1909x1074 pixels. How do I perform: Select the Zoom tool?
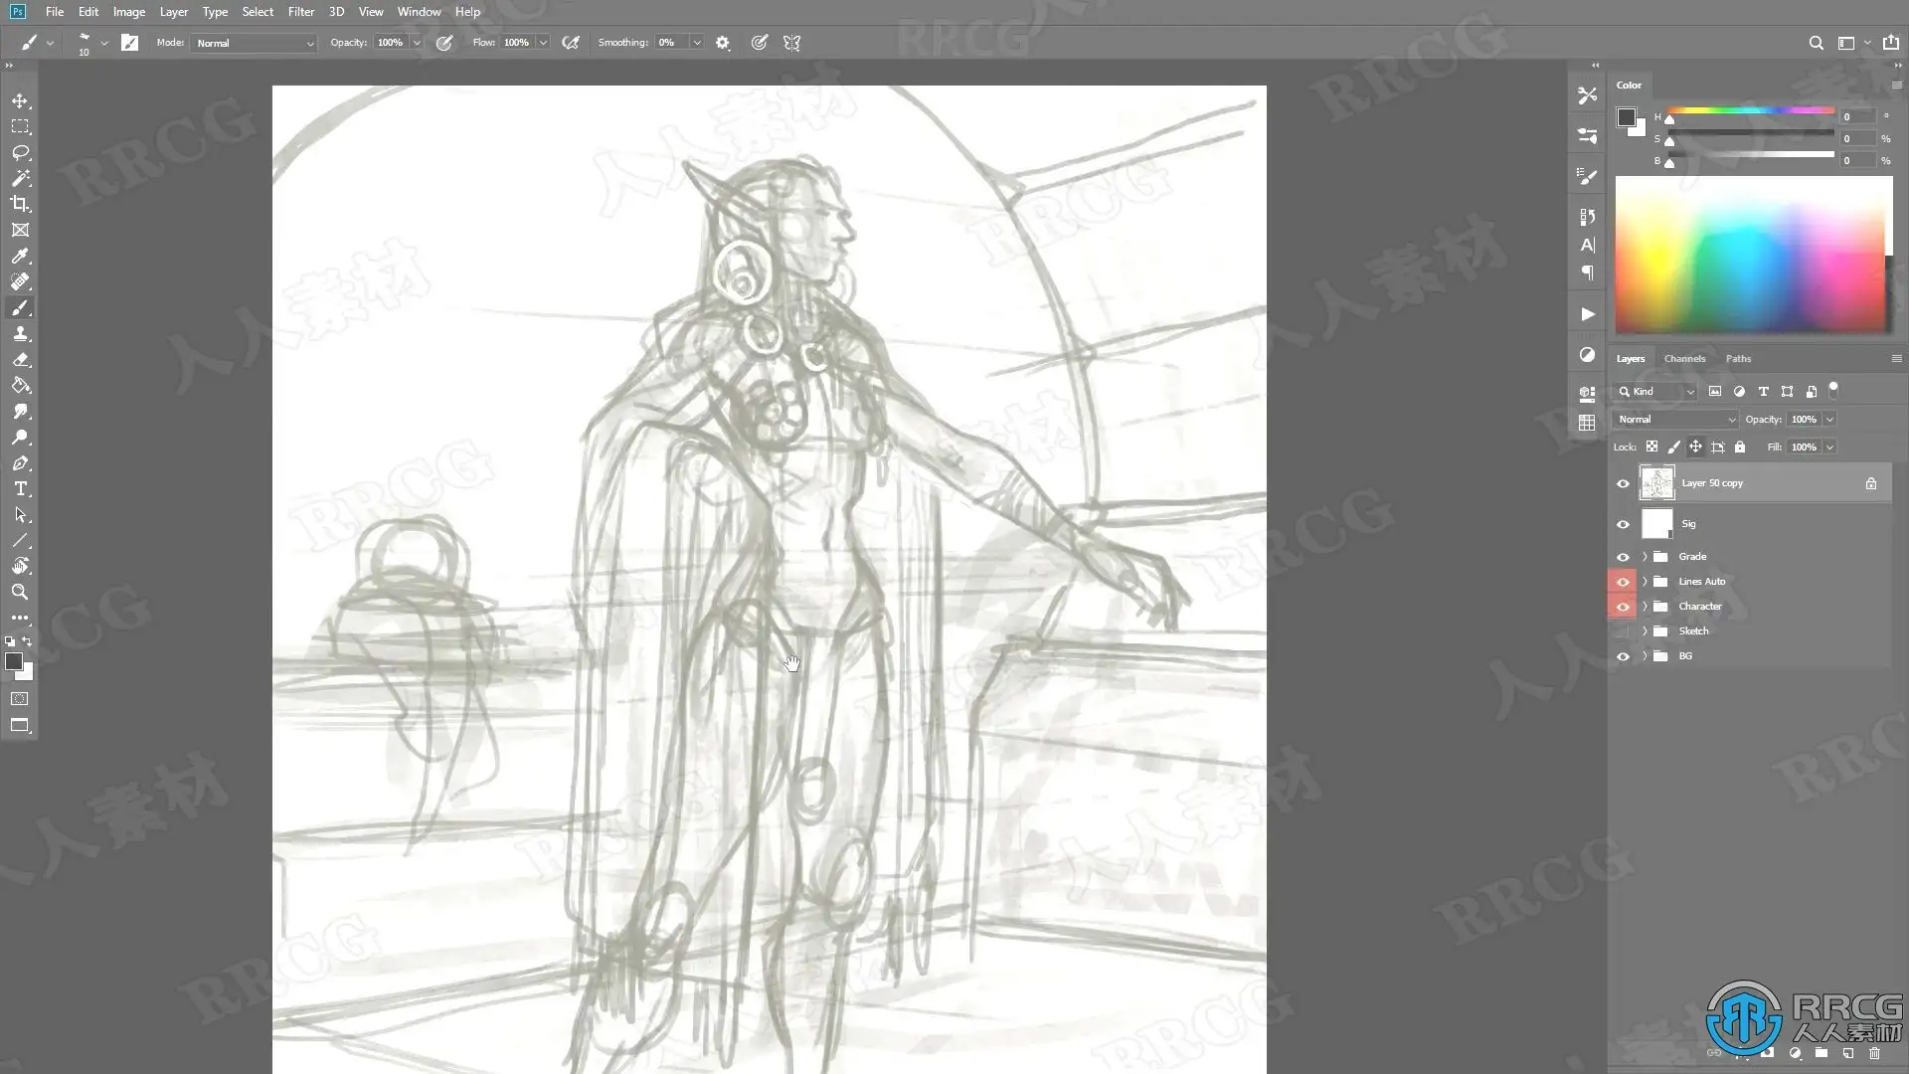pyautogui.click(x=20, y=592)
